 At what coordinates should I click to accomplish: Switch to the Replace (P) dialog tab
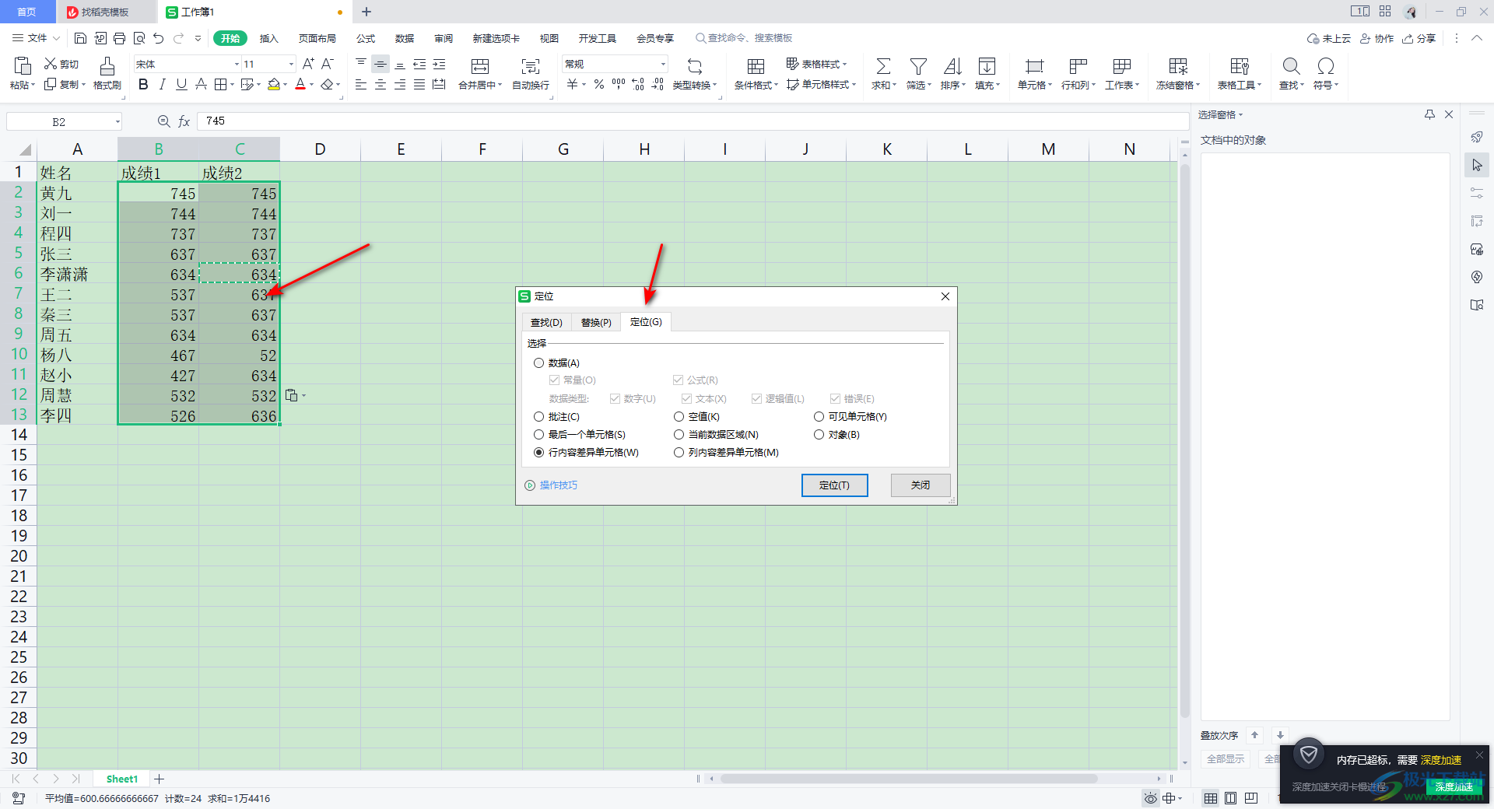596,322
